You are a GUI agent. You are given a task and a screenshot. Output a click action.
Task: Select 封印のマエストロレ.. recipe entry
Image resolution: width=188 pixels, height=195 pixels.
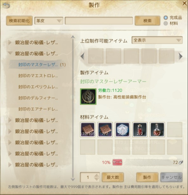tap(38, 76)
